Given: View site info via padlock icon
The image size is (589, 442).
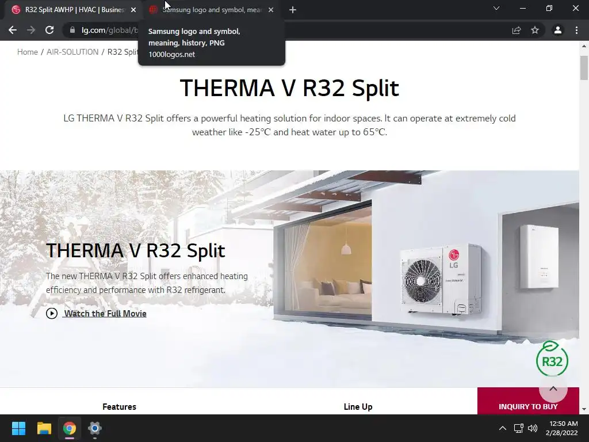Looking at the screenshot, I should coord(72,30).
